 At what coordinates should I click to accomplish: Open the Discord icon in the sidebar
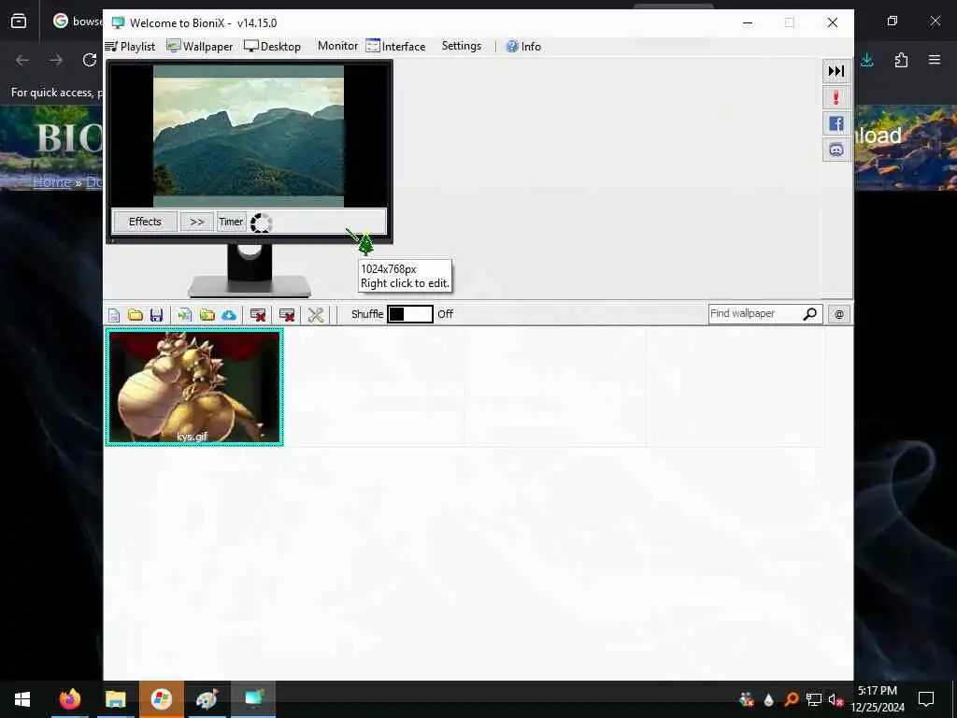pyautogui.click(x=836, y=150)
